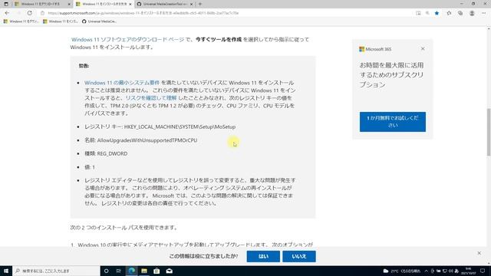
Task: Click the taskbar search box
Action: pos(56,271)
